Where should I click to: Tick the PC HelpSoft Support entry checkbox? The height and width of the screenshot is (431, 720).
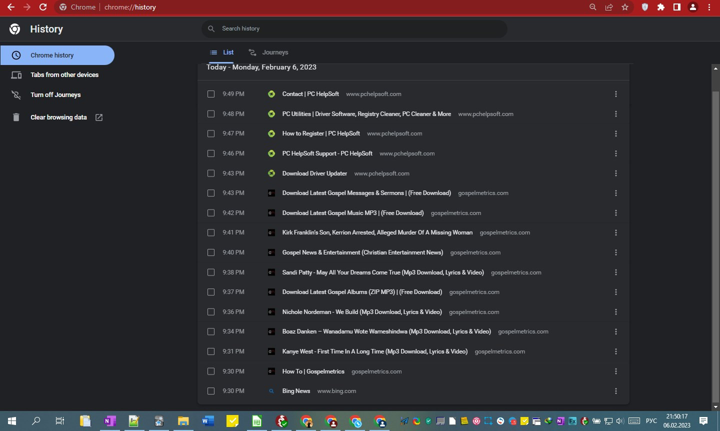click(x=211, y=153)
